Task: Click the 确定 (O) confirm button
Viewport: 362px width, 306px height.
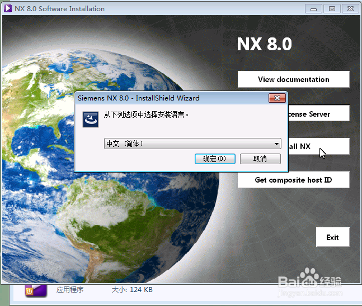Action: (x=215, y=159)
